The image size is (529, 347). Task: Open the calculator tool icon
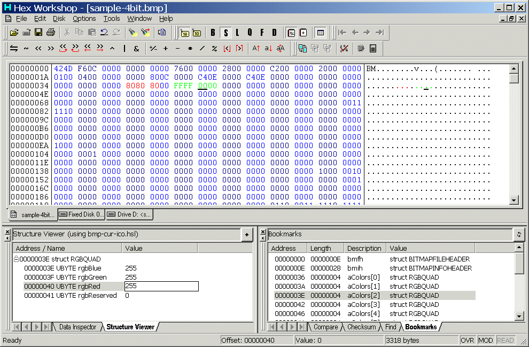point(373,49)
